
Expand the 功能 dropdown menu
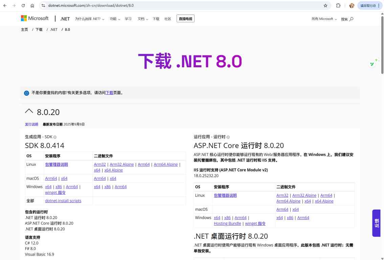[115, 19]
